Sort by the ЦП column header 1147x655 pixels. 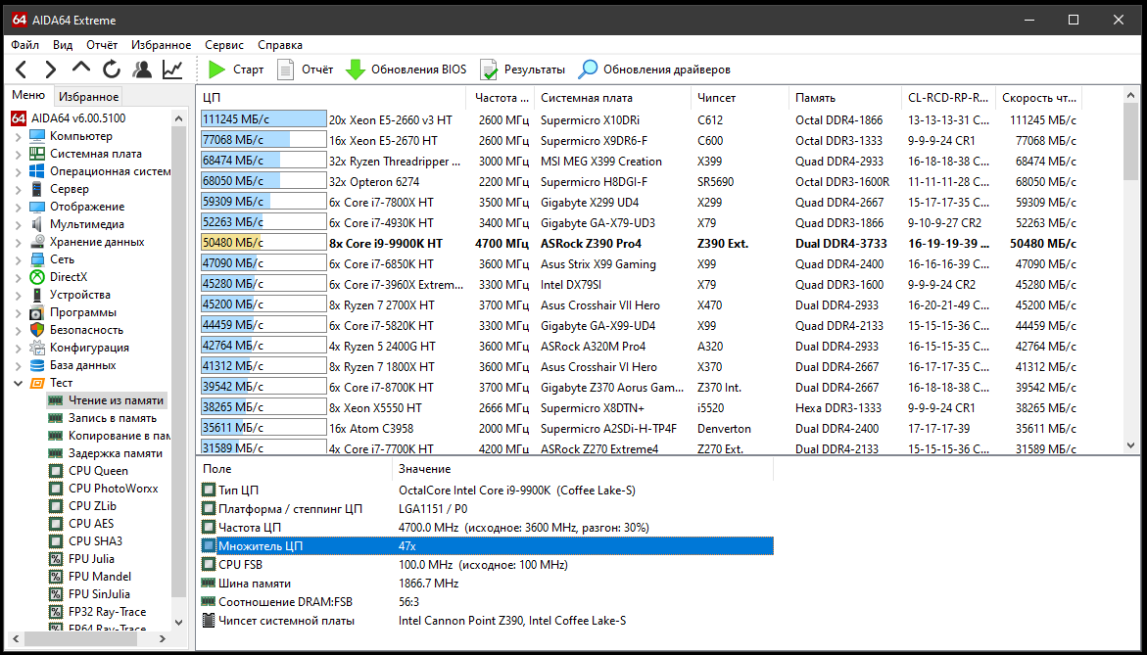tap(331, 97)
